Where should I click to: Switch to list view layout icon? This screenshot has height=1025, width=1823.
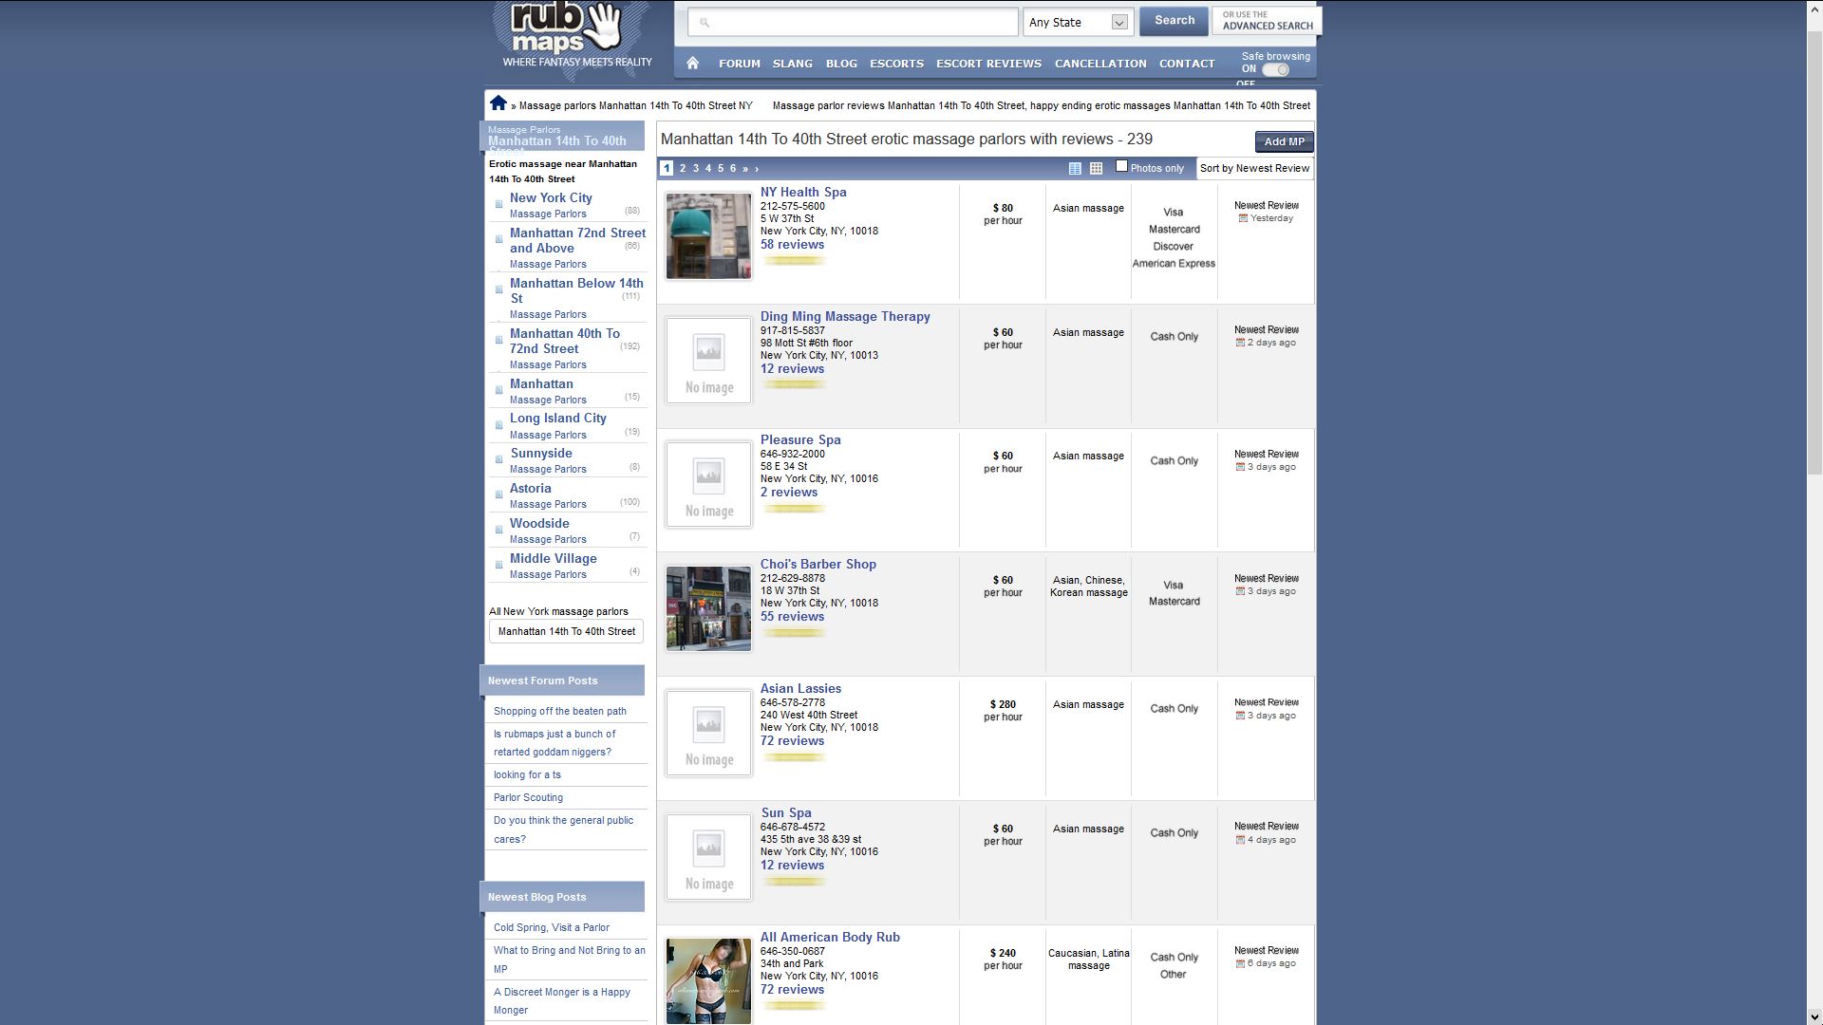point(1075,168)
